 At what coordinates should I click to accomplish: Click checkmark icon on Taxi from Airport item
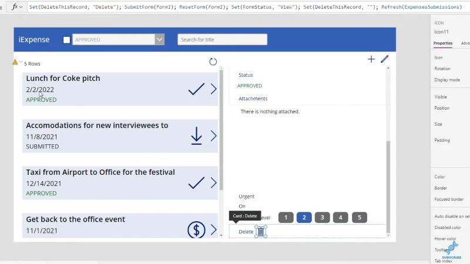196,182
